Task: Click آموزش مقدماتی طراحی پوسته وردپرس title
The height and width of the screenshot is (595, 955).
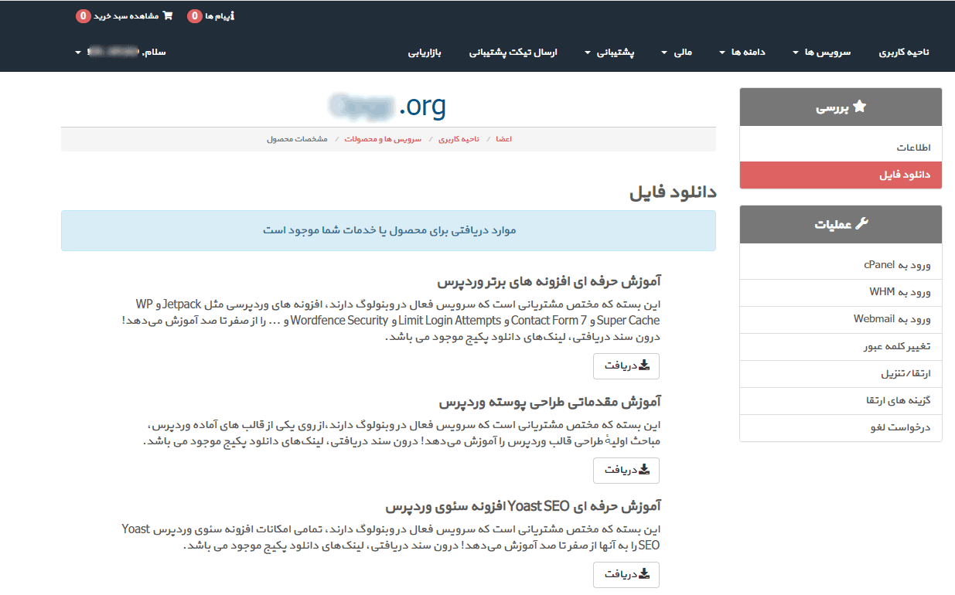Action: tap(551, 403)
